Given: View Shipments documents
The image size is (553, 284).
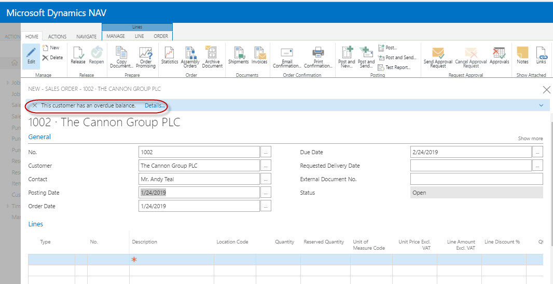Looking at the screenshot, I should point(239,56).
